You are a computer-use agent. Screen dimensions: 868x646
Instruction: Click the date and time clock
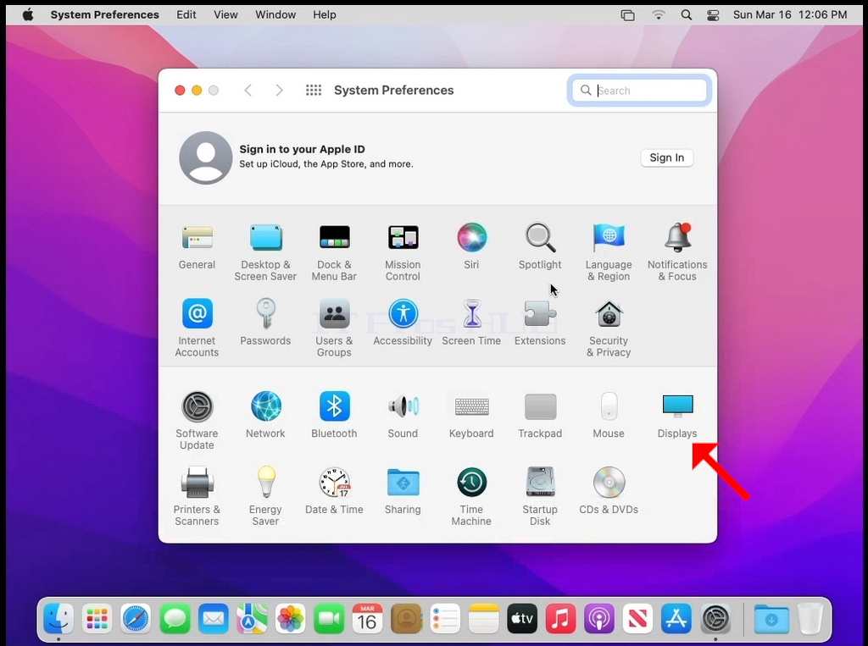click(x=790, y=15)
